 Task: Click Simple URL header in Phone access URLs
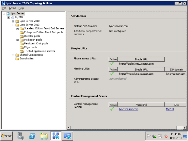[x=141, y=59]
